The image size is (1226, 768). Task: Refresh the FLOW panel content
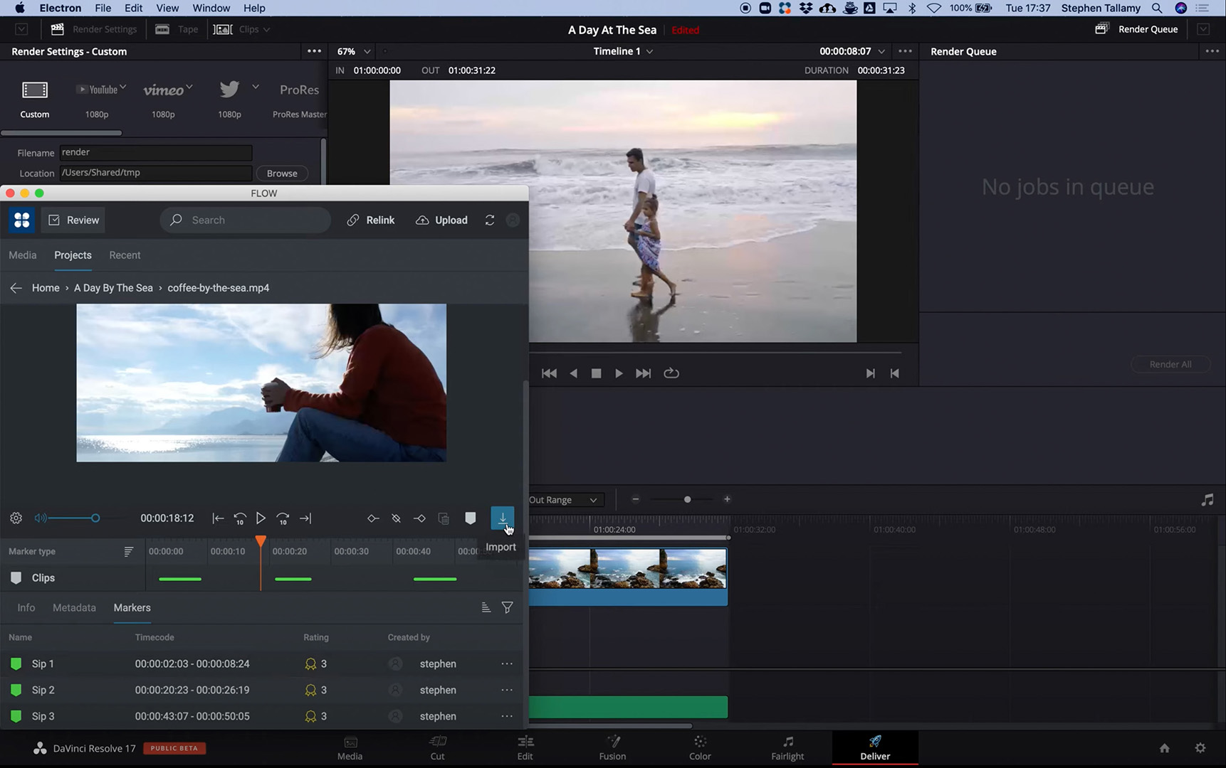pyautogui.click(x=490, y=220)
